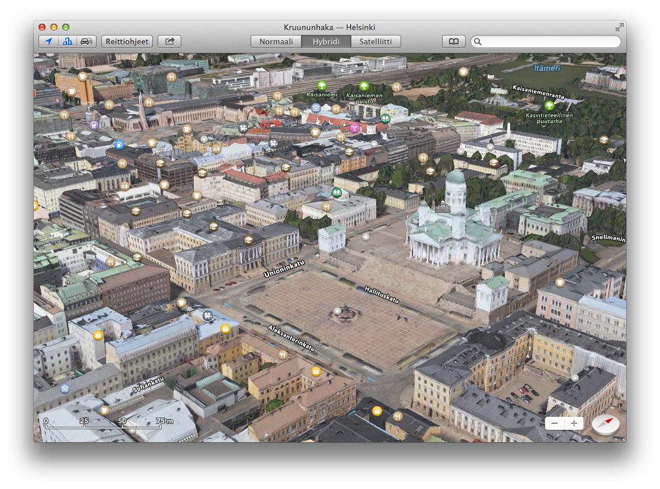Toggle the 3D buildings view button
The image size is (660, 489).
68,41
